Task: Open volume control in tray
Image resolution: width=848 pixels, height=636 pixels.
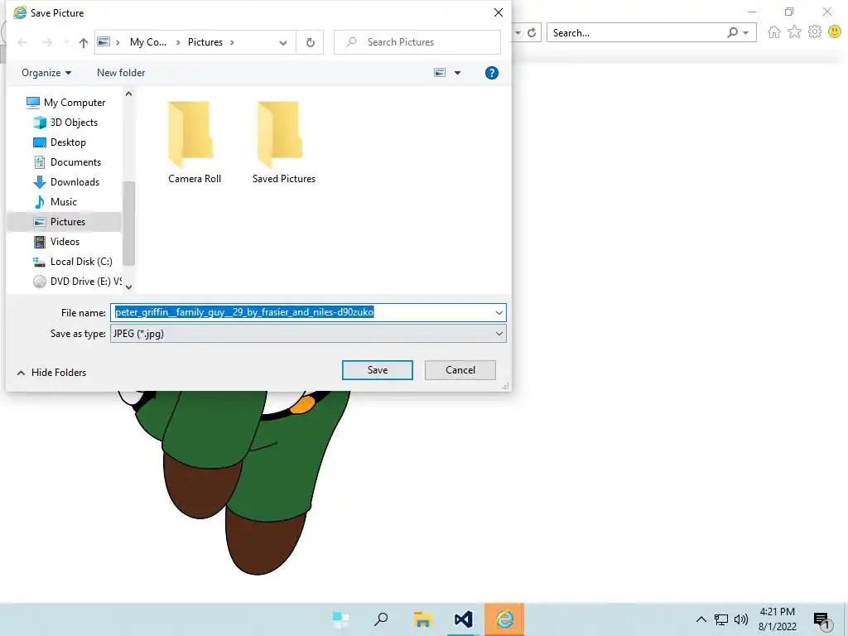Action: click(x=741, y=619)
